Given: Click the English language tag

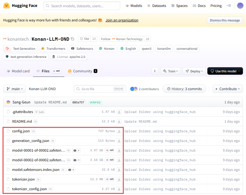Looking at the screenshot, I should 128,49.
